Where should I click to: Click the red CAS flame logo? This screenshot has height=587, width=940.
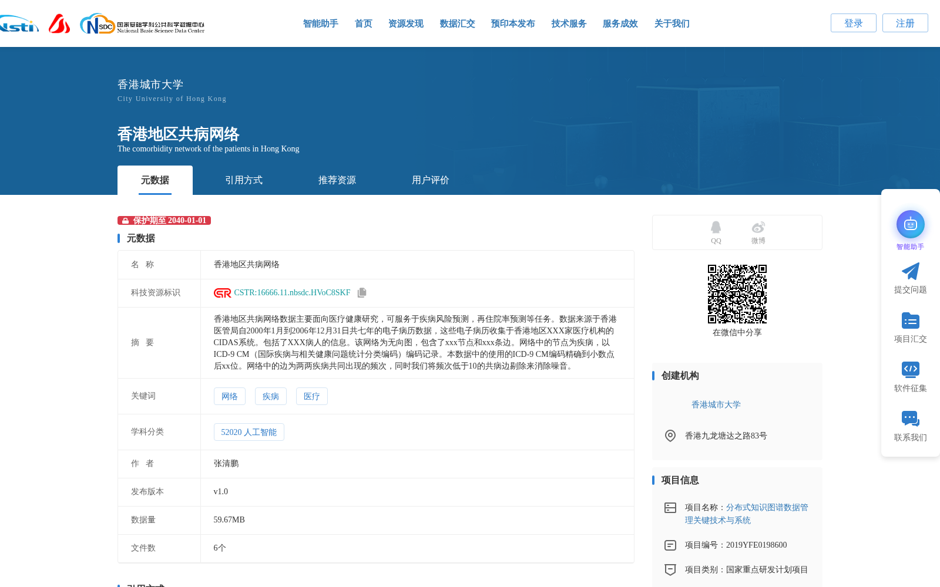(59, 23)
